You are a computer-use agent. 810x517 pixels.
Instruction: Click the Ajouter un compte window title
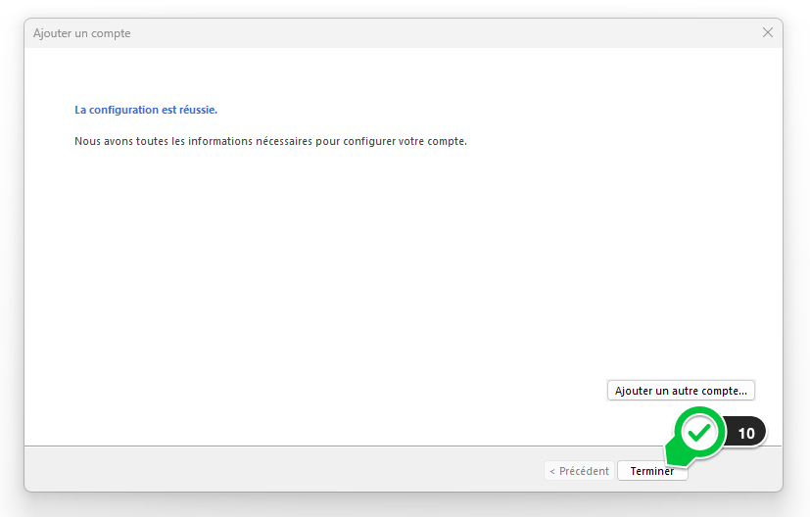tap(81, 33)
